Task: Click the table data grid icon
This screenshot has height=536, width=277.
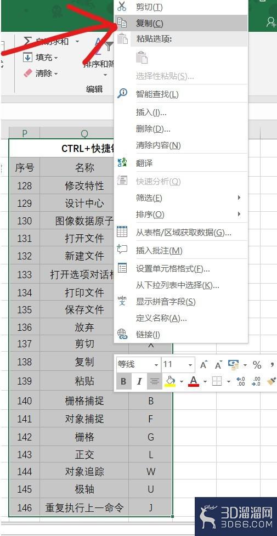Action: coord(122,232)
